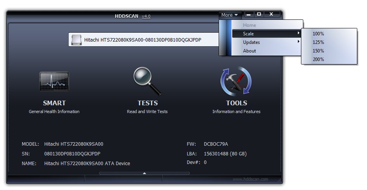Expand the Updates submenu

[266, 42]
